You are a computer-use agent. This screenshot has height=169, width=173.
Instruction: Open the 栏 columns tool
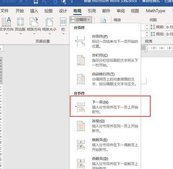coord(63,26)
